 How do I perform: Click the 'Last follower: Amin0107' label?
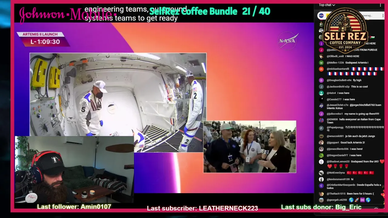74,207
